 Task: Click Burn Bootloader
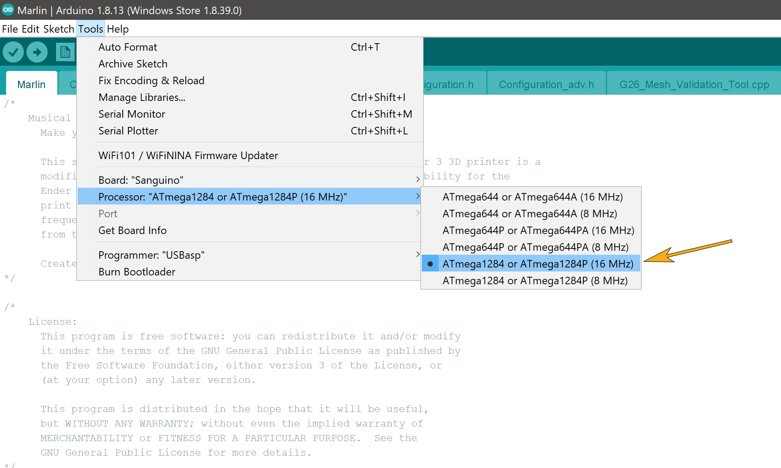tap(137, 271)
